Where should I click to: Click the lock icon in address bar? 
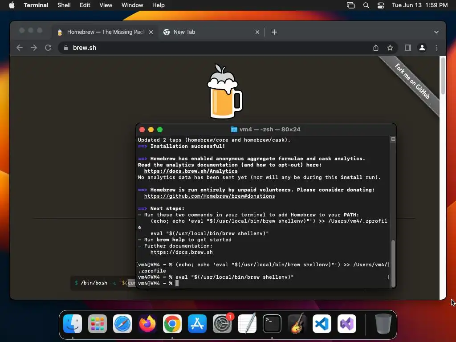point(66,48)
